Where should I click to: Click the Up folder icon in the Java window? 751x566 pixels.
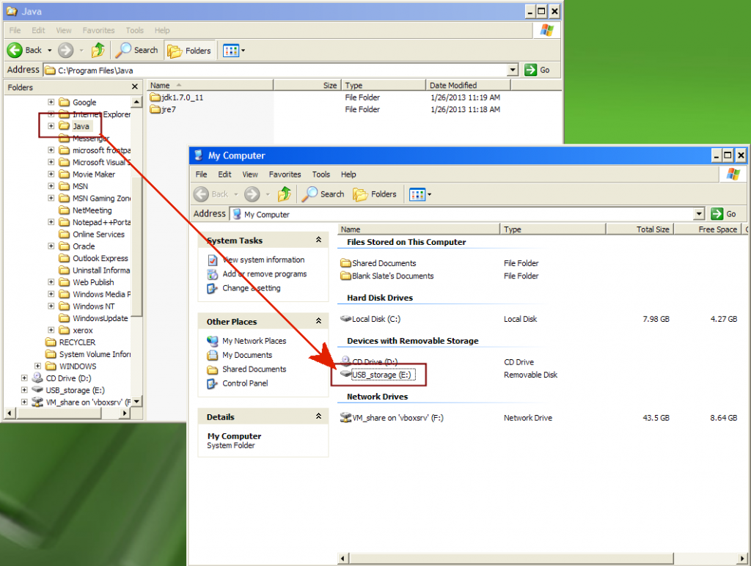(98, 50)
